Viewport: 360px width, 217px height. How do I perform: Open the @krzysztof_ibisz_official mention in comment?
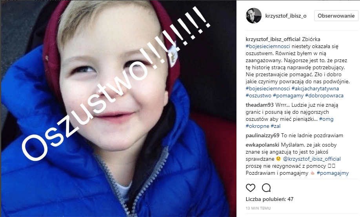click(312, 159)
